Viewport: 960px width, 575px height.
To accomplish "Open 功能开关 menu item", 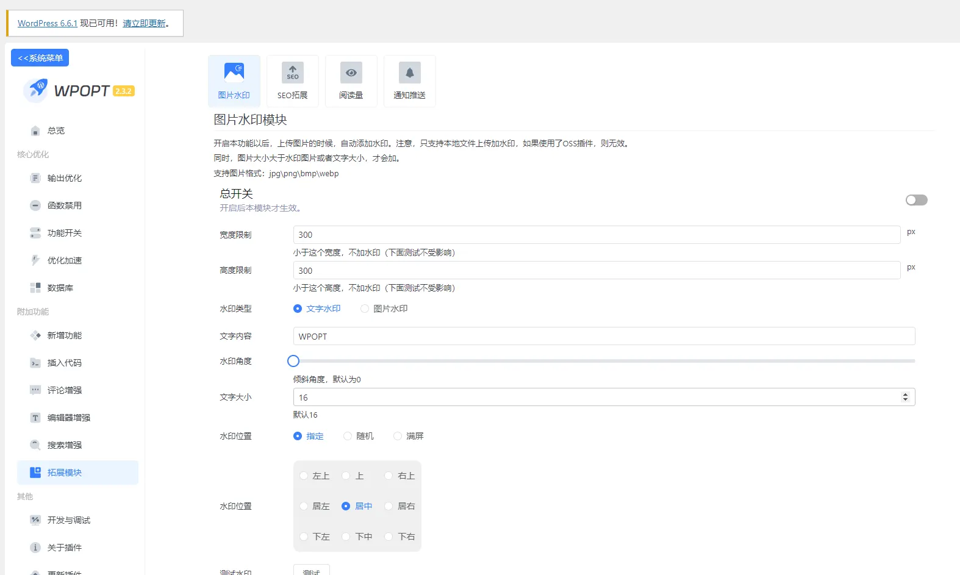I will 77,233.
